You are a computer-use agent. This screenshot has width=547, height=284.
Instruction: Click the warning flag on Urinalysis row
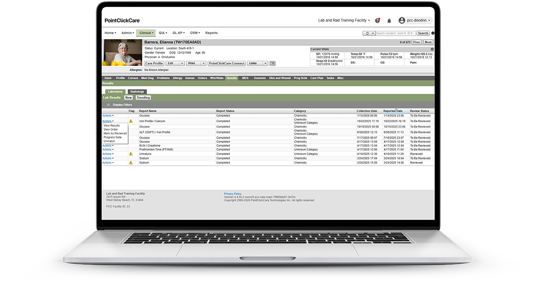pos(131,154)
